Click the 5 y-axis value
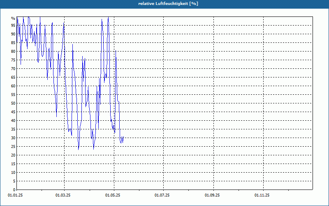Viewport: 329px width, 206px height. (x=14, y=181)
